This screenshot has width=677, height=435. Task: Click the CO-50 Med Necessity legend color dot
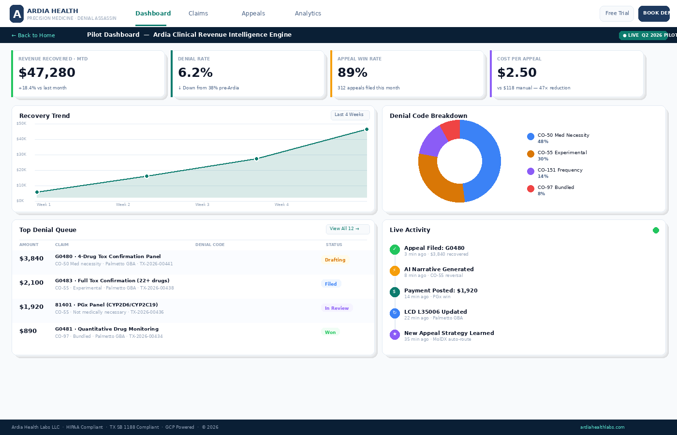point(530,136)
